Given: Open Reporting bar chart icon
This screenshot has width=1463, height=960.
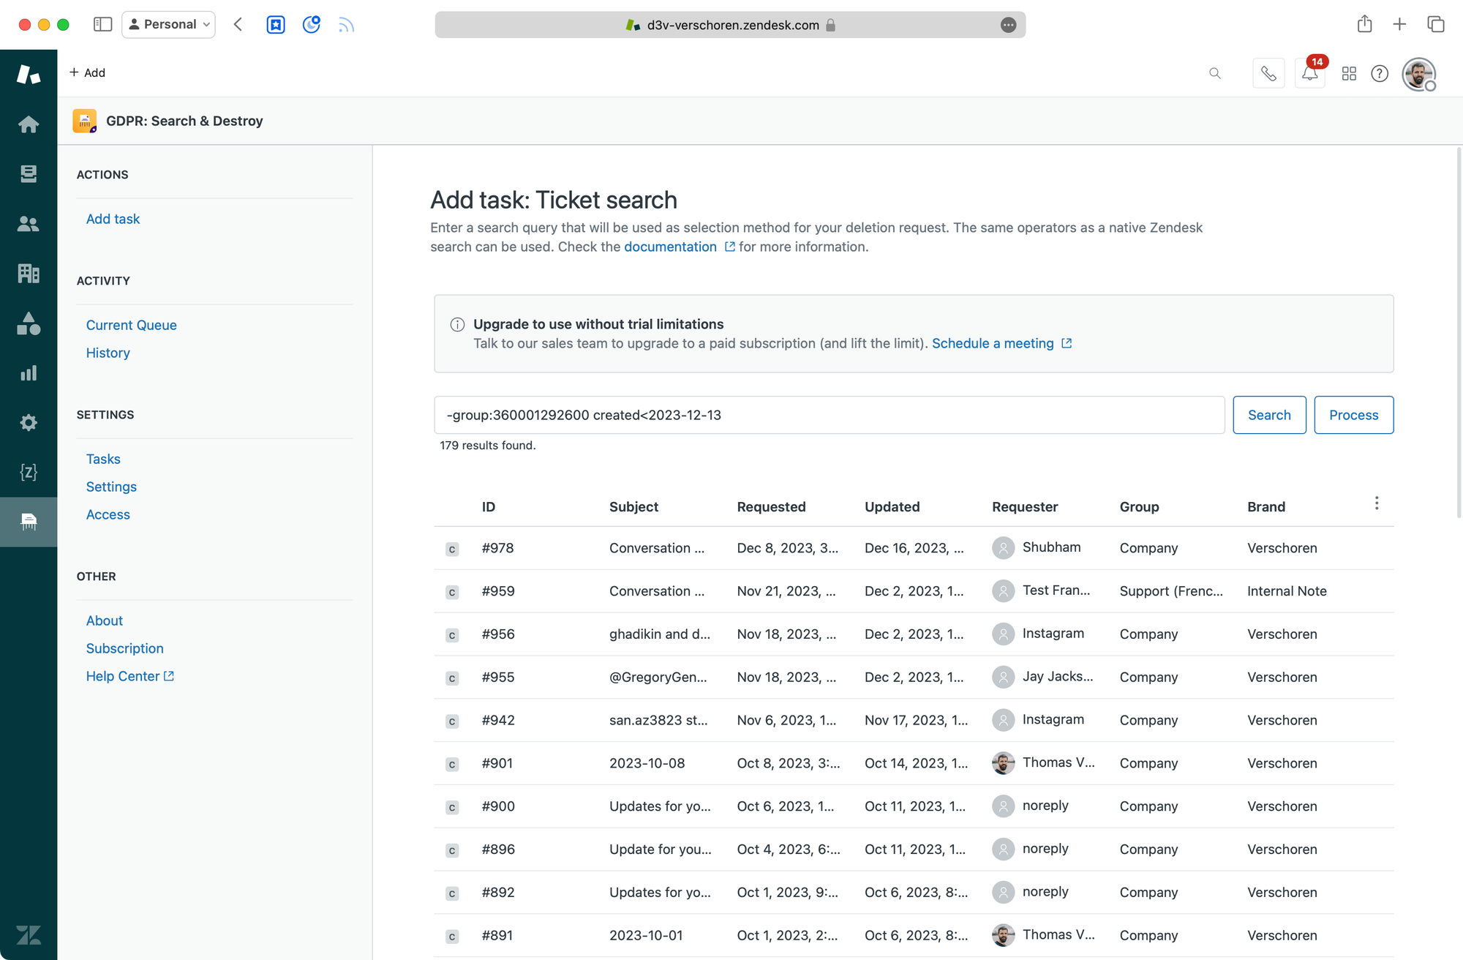Looking at the screenshot, I should click(x=29, y=373).
